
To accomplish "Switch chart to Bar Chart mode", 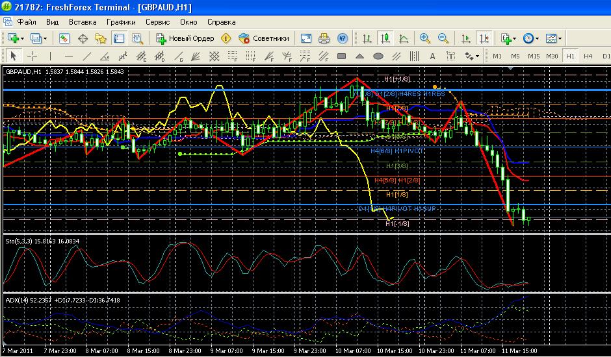I will 367,38.
